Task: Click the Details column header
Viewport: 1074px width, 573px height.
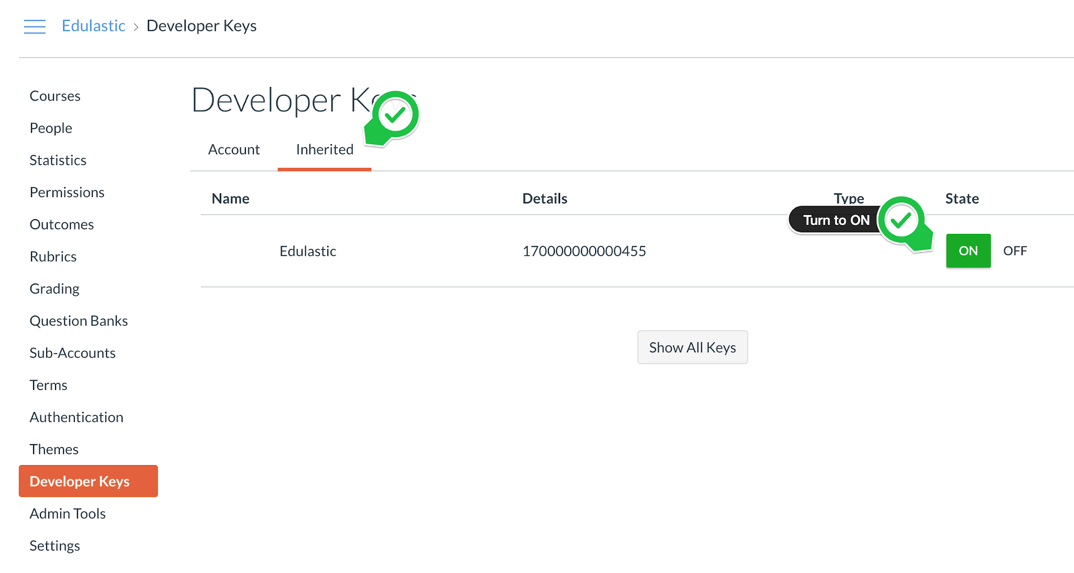Action: pyautogui.click(x=545, y=198)
